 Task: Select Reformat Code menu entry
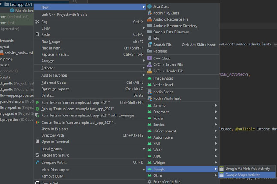[x=54, y=83]
